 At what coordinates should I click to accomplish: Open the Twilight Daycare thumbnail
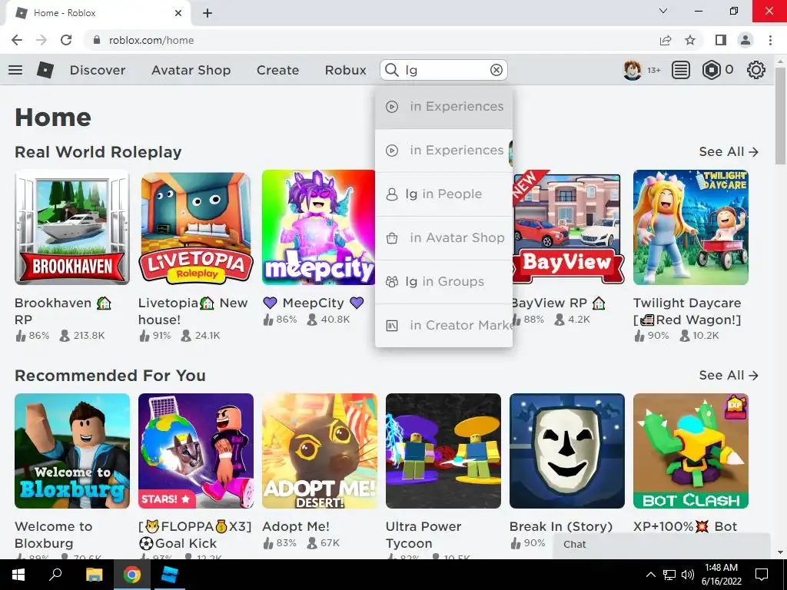click(x=691, y=227)
